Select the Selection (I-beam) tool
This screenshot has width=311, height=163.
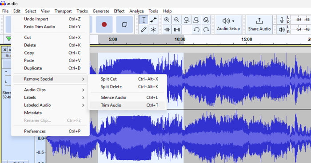tap(144, 20)
